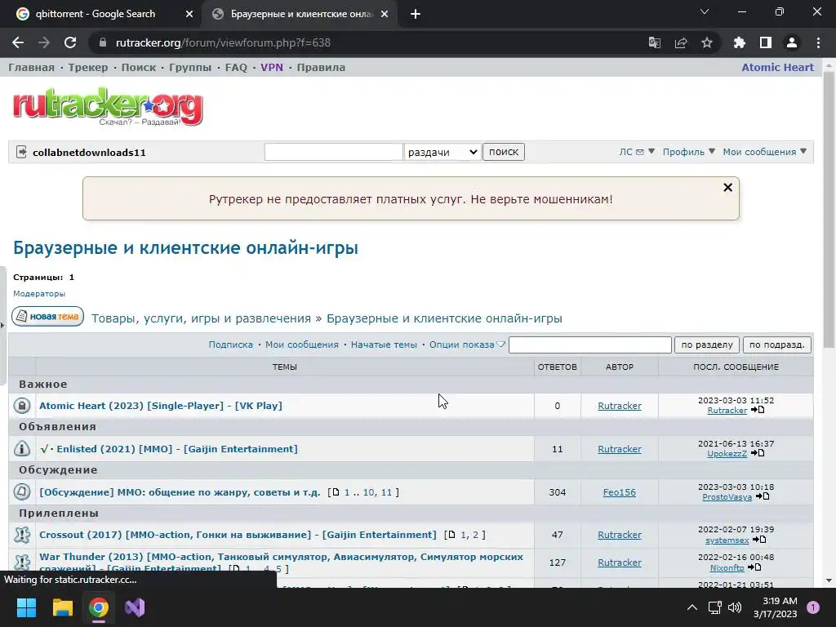
Task: Click по подразд. search button
Action: click(777, 345)
